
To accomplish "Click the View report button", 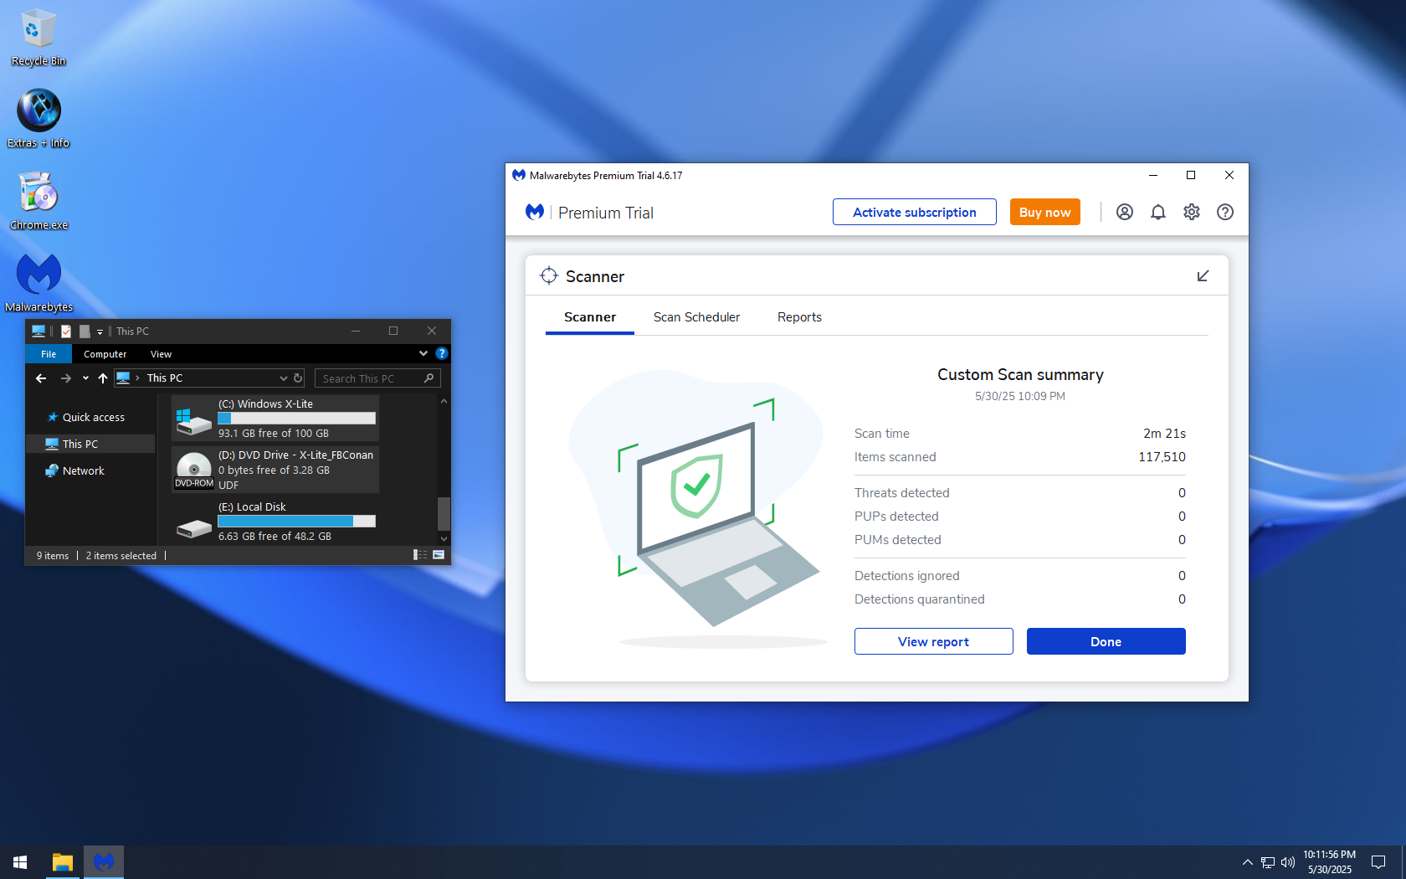I will point(933,641).
